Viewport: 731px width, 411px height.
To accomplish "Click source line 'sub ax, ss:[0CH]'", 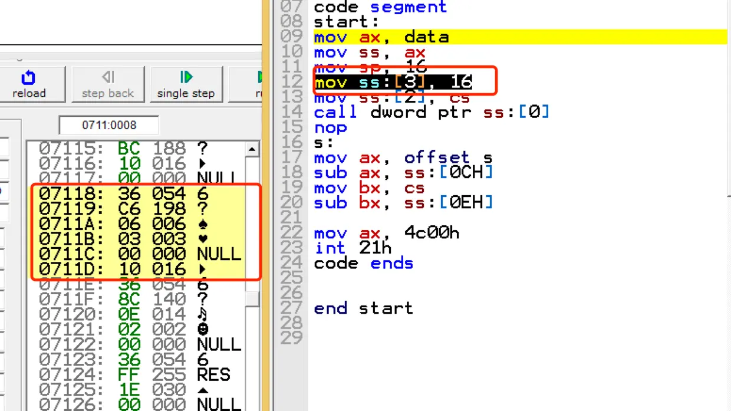I will point(403,173).
